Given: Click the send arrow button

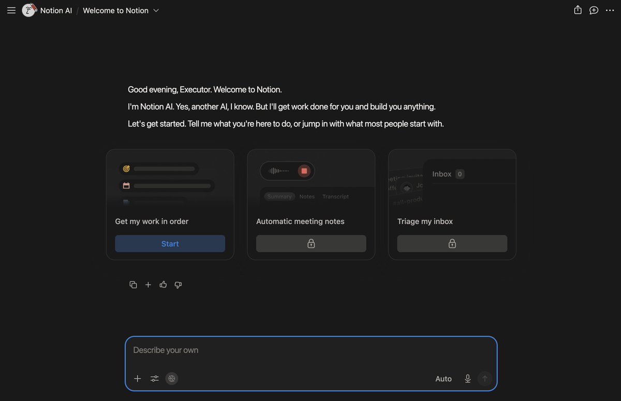Looking at the screenshot, I should [485, 379].
